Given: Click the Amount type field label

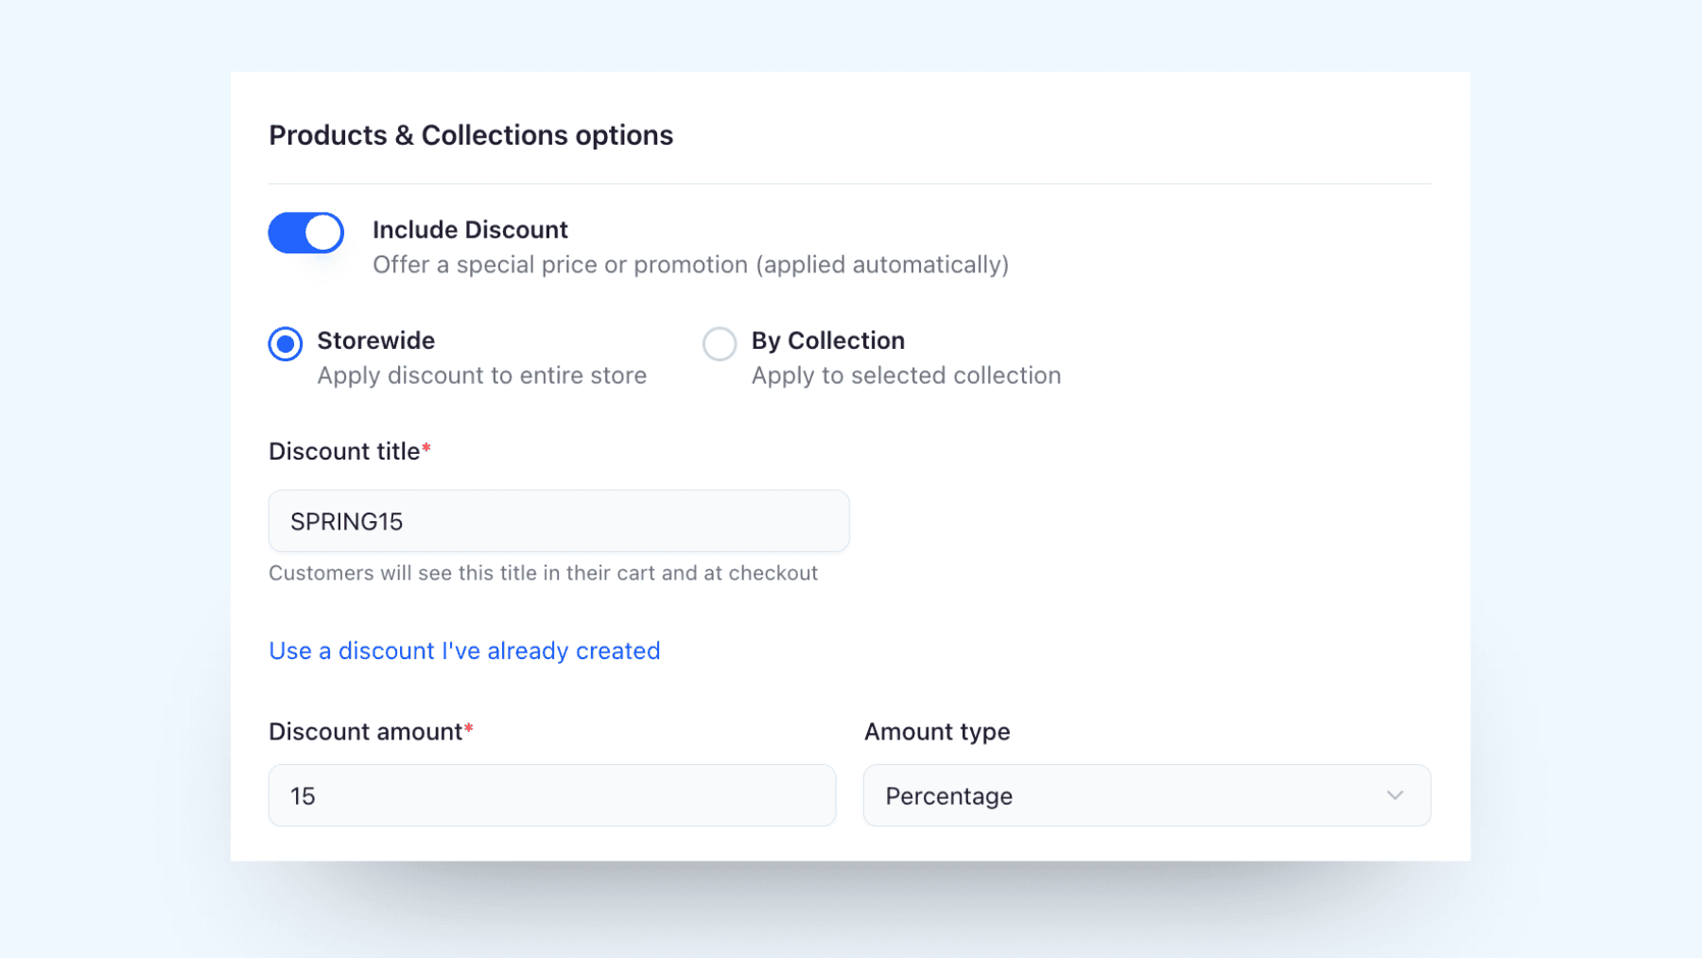Looking at the screenshot, I should point(936,732).
